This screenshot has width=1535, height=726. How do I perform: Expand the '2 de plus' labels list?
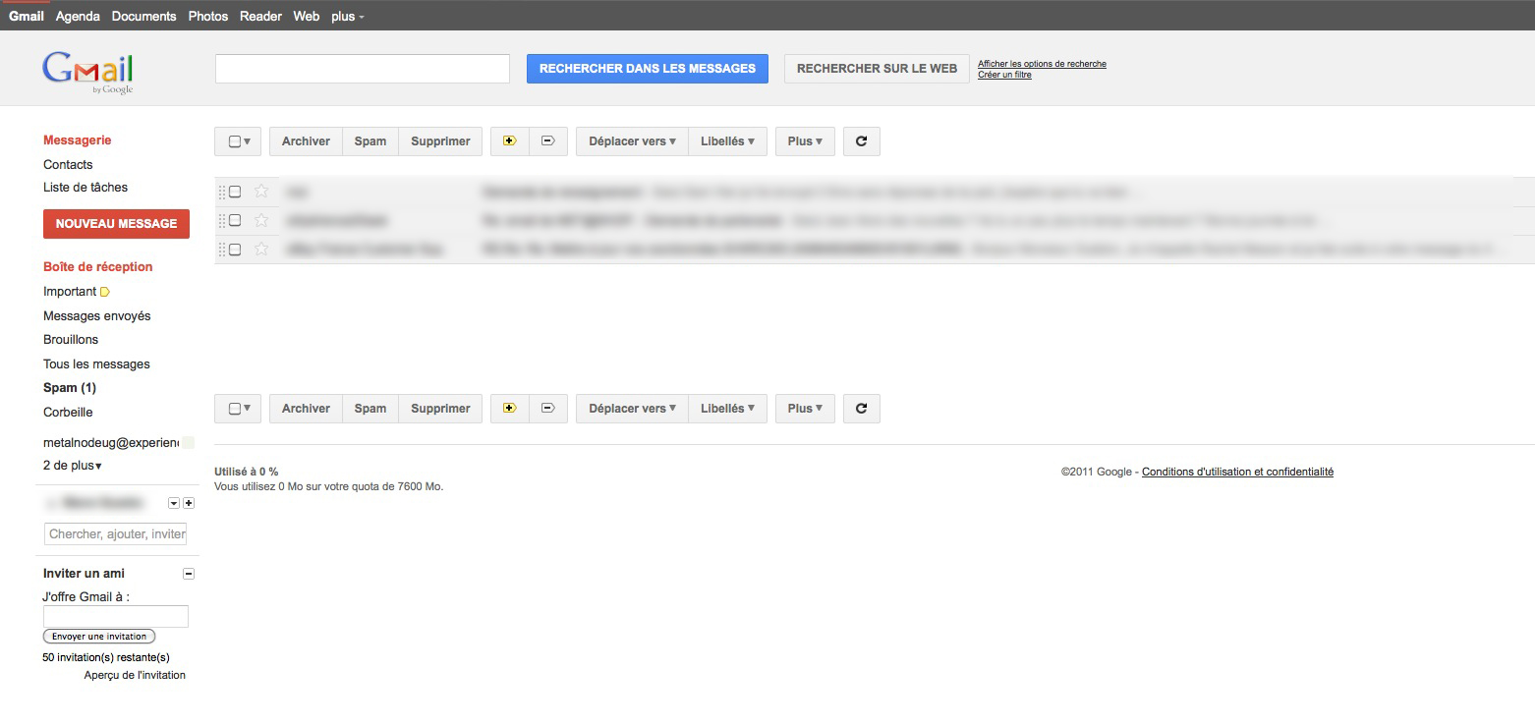click(73, 466)
